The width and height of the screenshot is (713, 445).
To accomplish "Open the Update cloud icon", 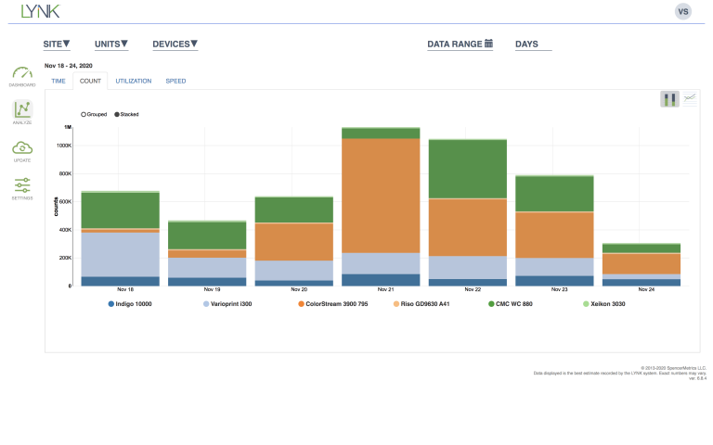I will point(22,148).
